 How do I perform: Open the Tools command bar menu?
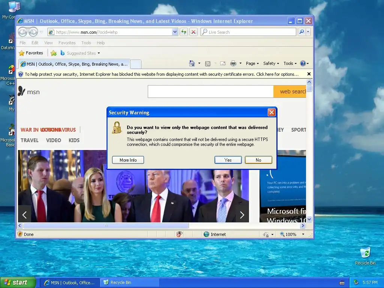click(290, 63)
